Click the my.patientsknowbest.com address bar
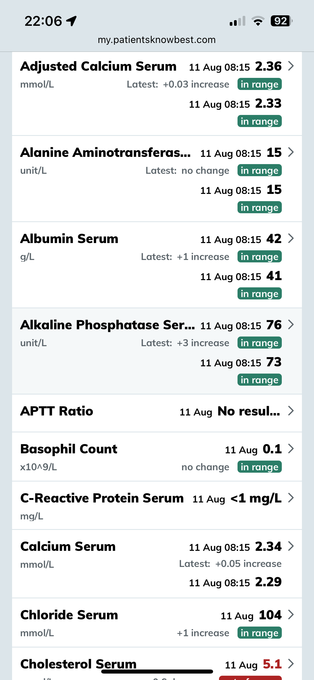Image resolution: width=314 pixels, height=680 pixels. [x=157, y=40]
